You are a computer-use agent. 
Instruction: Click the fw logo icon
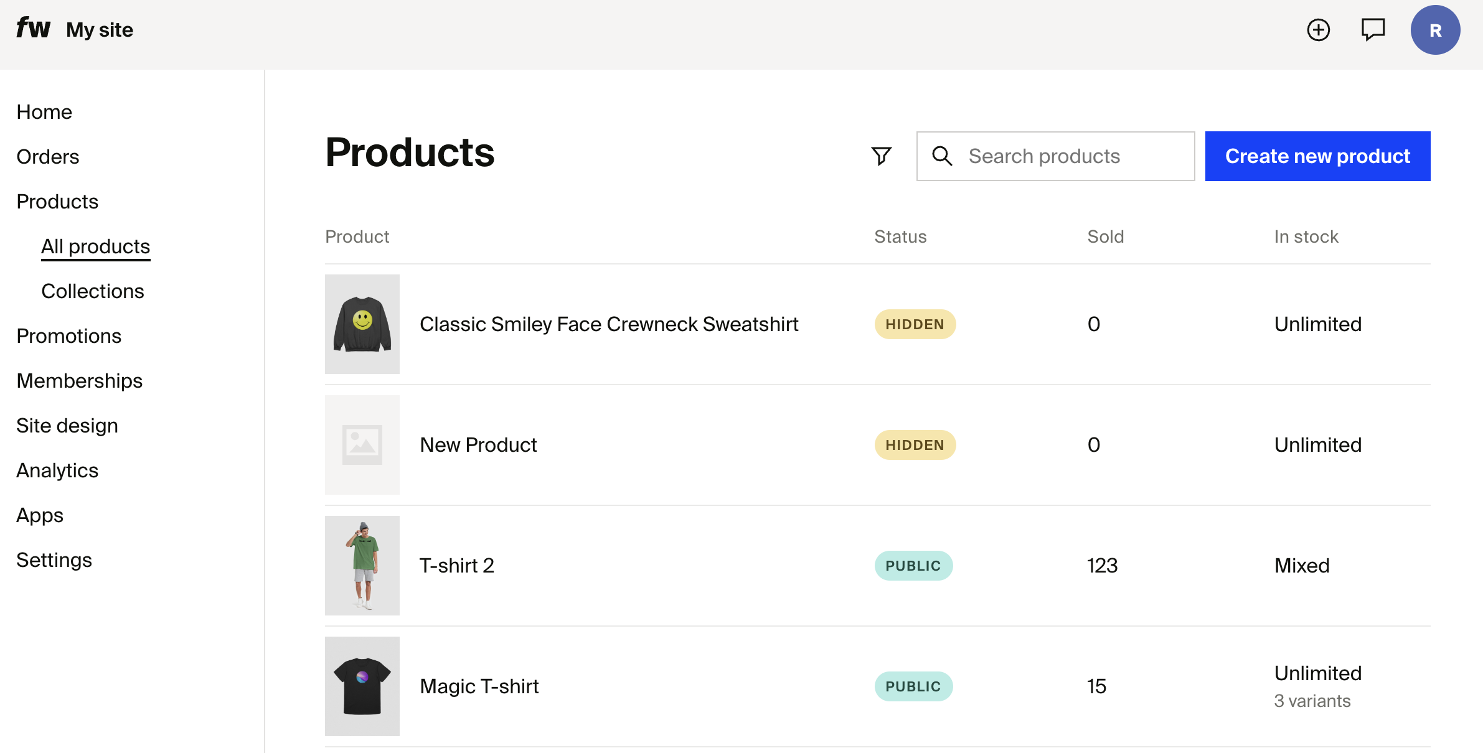click(x=33, y=29)
